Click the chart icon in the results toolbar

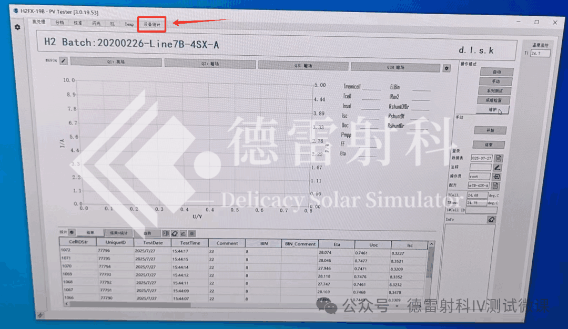183,233
